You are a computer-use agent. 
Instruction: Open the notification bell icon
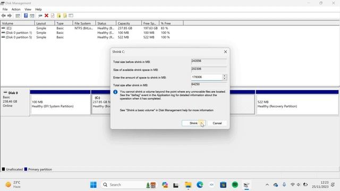coord(333,185)
